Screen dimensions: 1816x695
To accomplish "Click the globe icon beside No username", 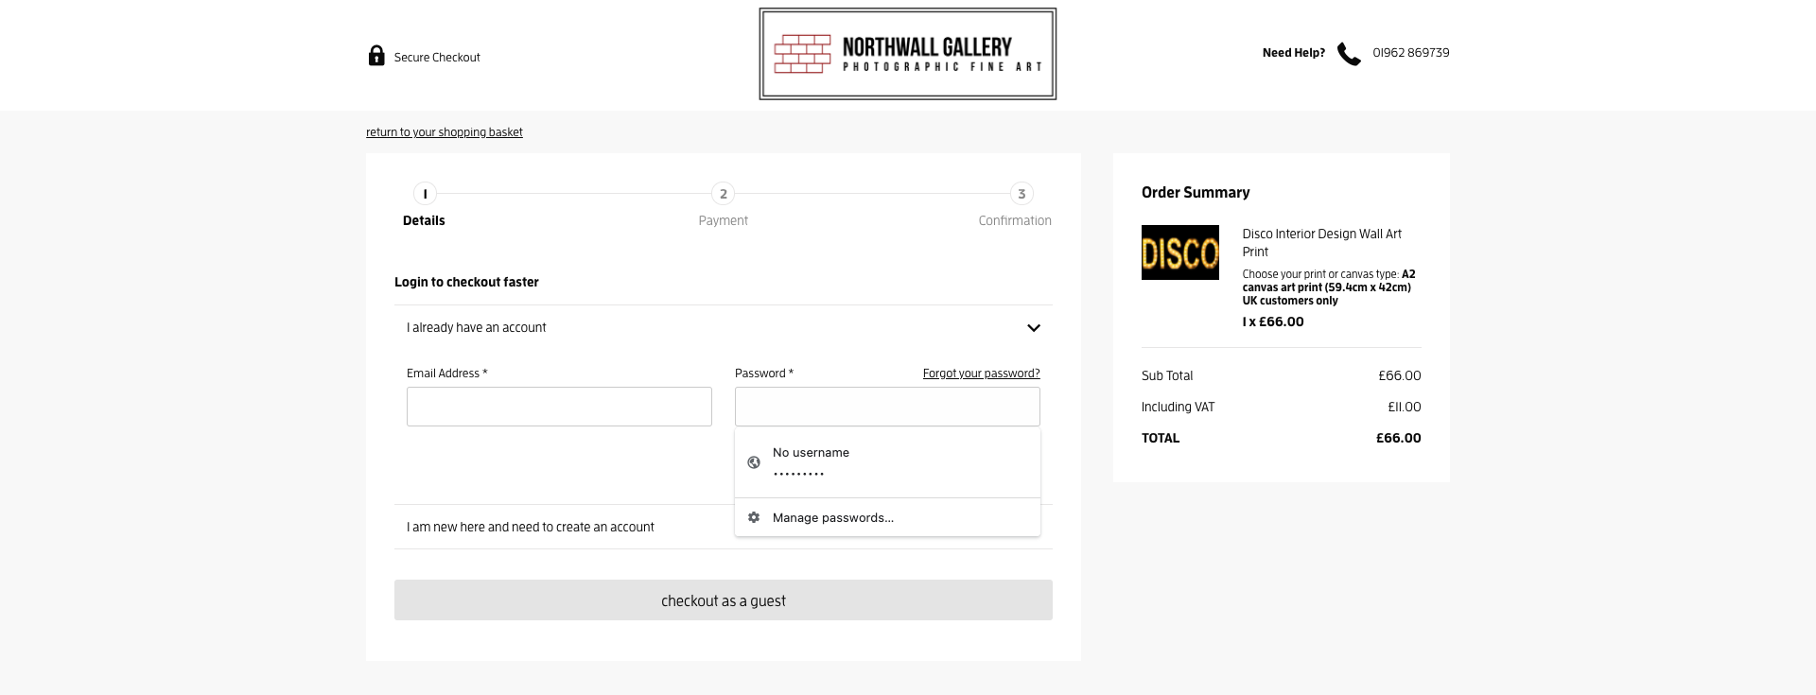I will [x=754, y=462].
